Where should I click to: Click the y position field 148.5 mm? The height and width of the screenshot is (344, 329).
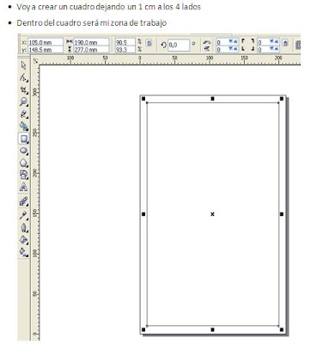[x=46, y=50]
